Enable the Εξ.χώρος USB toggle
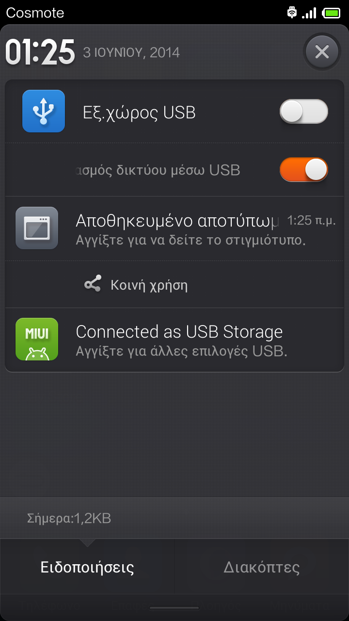349x621 pixels. (304, 112)
